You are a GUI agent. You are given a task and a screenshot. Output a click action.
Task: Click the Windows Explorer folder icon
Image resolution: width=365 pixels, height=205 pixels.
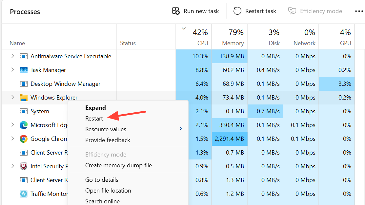point(23,98)
